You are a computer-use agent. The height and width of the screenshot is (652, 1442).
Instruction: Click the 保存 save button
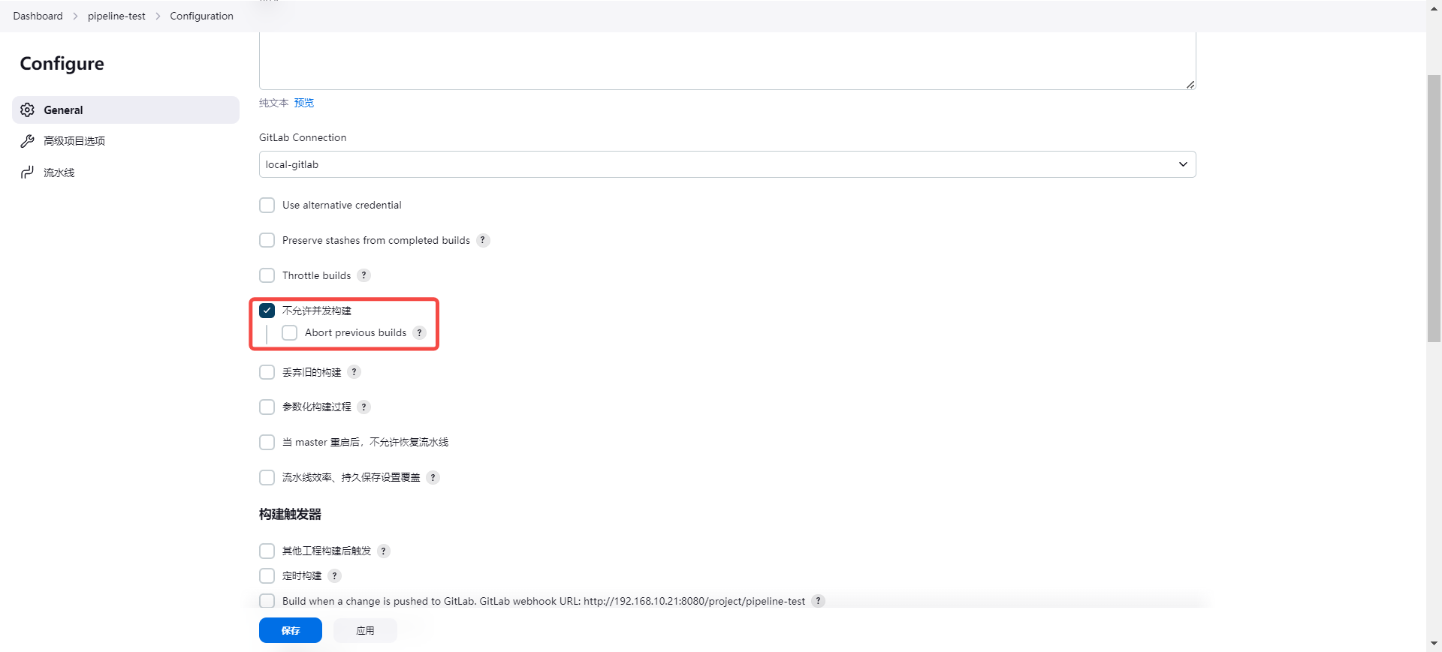(290, 630)
